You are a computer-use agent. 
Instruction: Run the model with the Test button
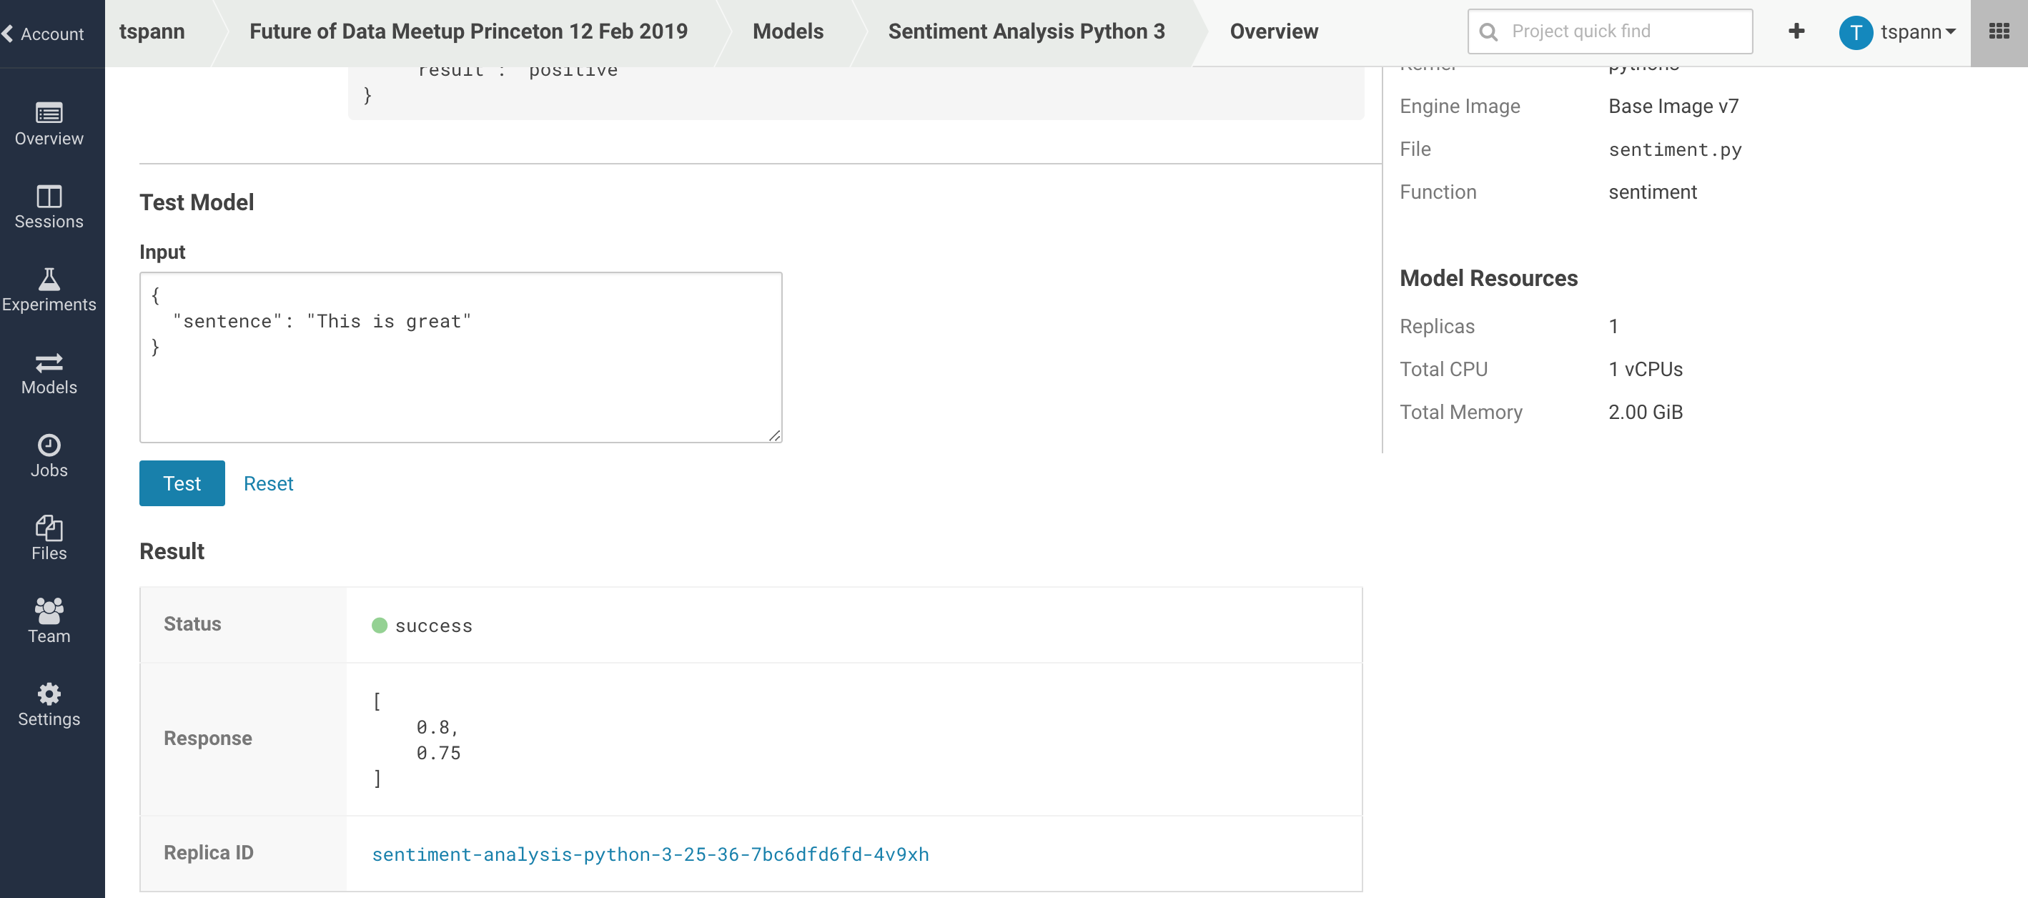(182, 483)
